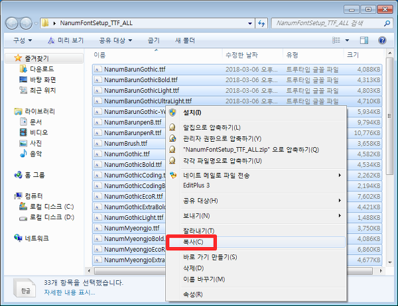The height and width of the screenshot is (306, 398).
Task: Expand 보내기(N) submenu
Action: (256, 216)
